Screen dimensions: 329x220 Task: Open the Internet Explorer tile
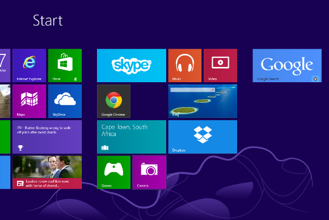pyautogui.click(x=29, y=65)
